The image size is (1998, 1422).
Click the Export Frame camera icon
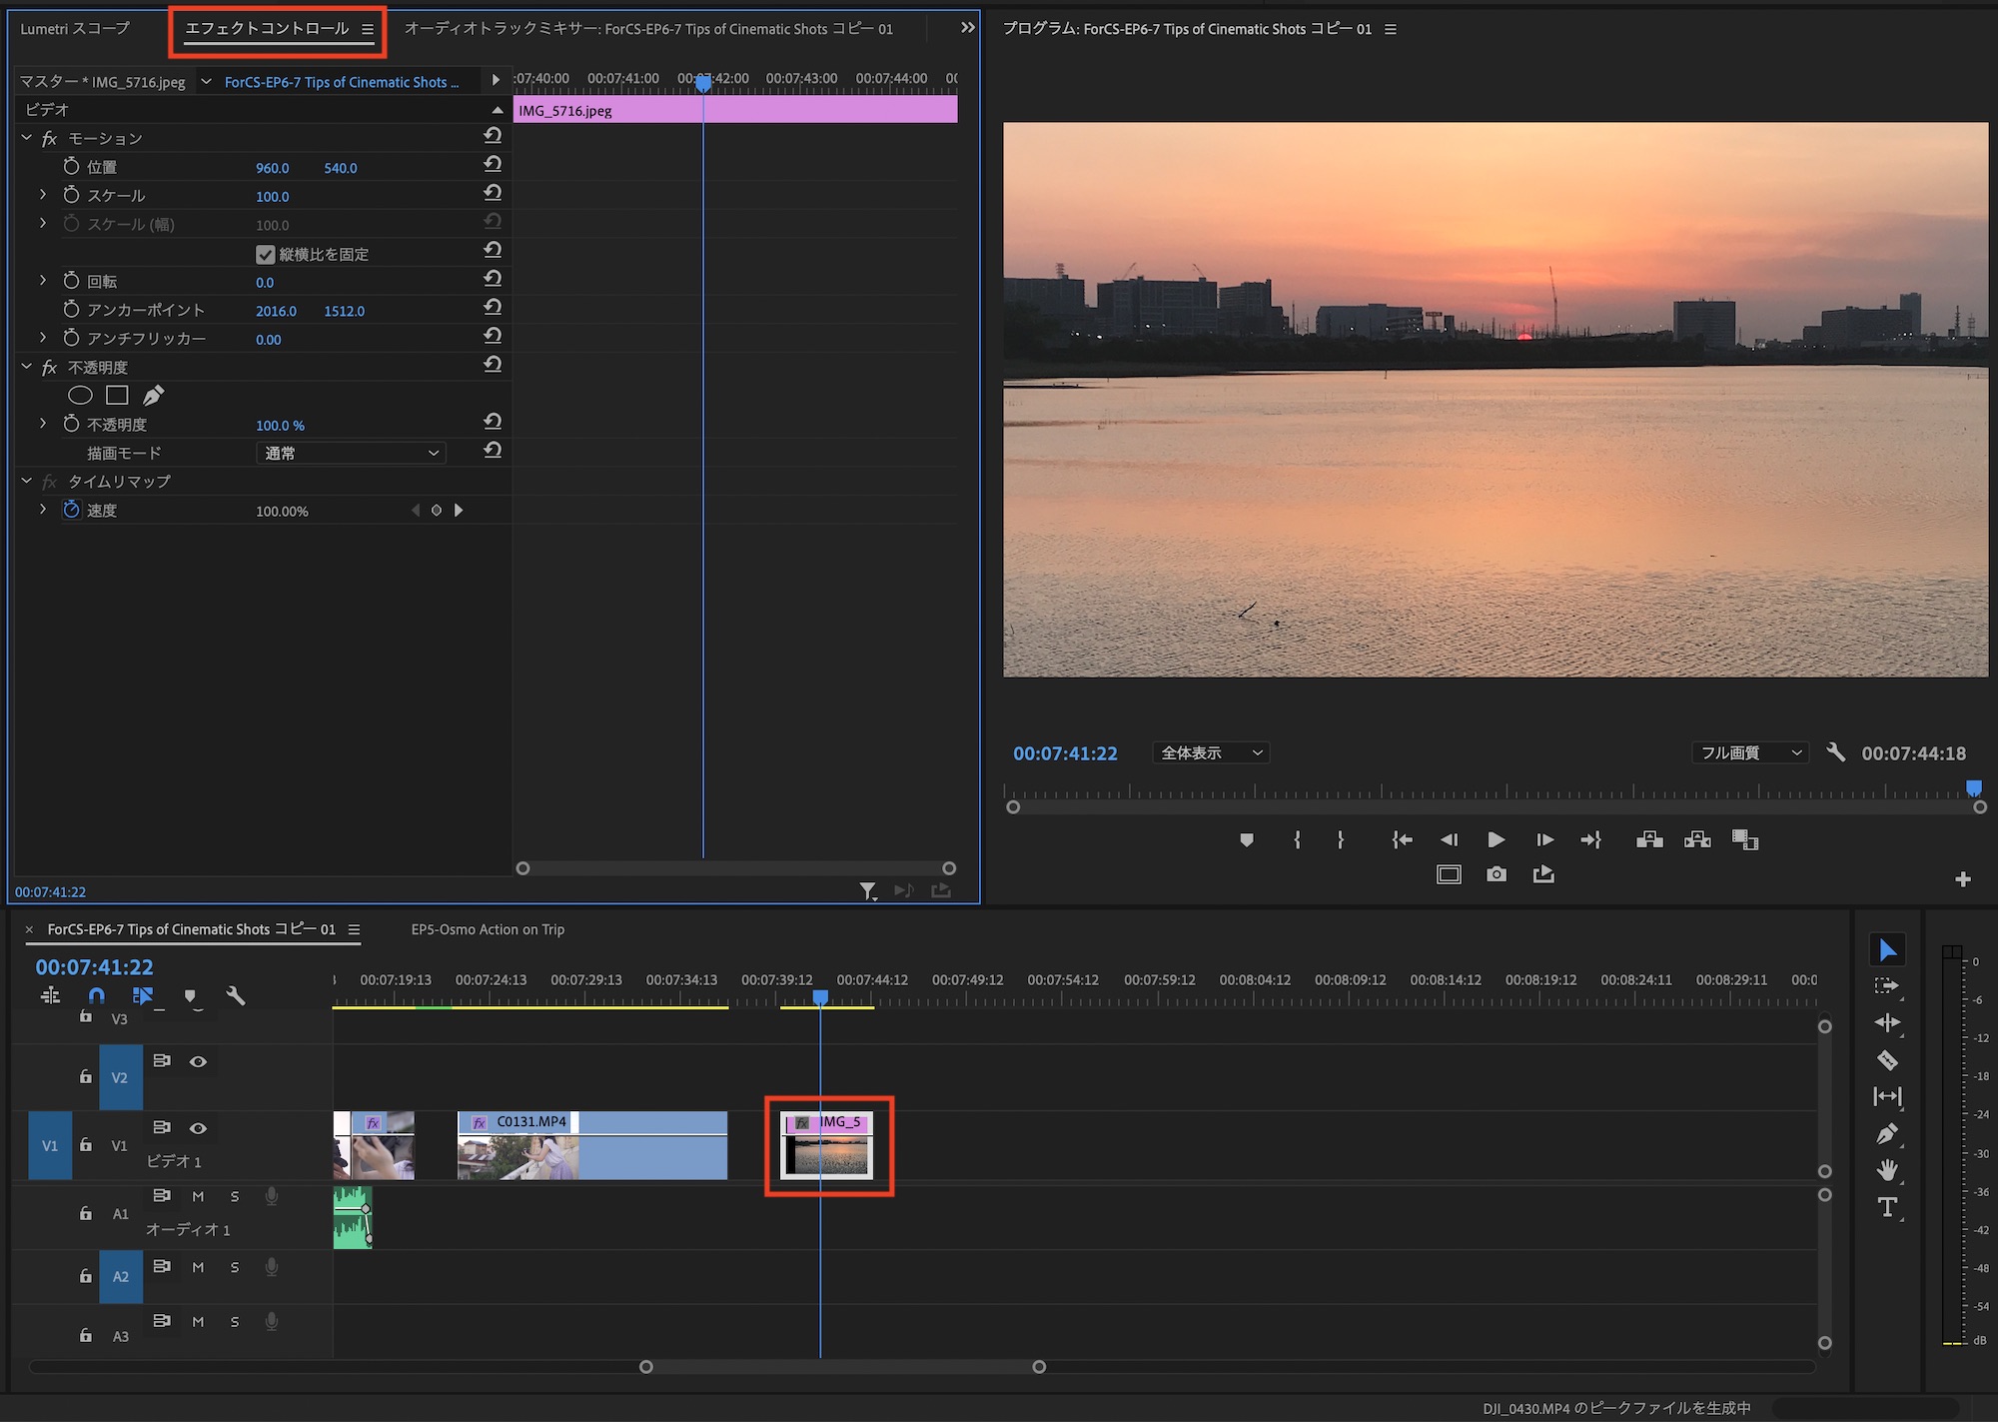(x=1496, y=874)
